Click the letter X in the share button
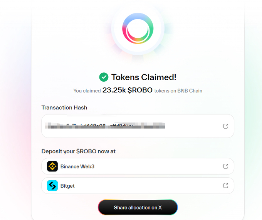 coord(160,208)
